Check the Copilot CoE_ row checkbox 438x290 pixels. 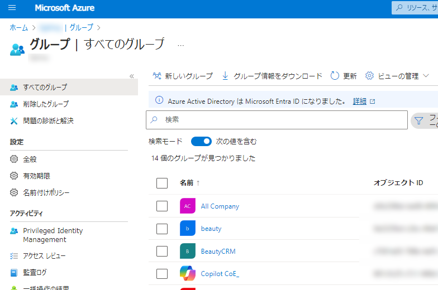coord(162,274)
